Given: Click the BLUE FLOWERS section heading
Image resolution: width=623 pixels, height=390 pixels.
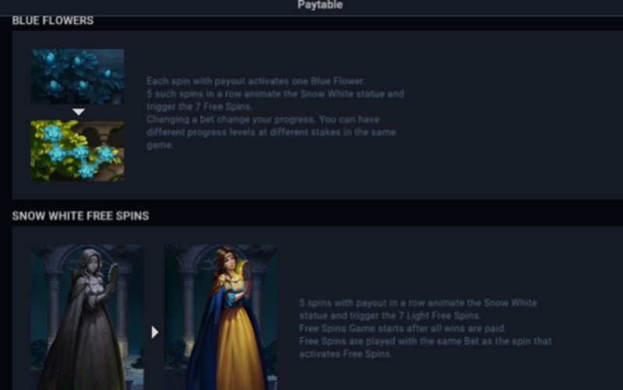Looking at the screenshot, I should [53, 21].
